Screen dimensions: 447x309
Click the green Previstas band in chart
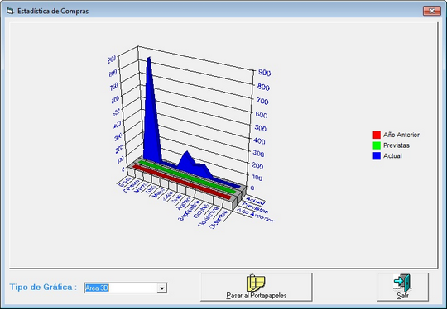point(188,178)
